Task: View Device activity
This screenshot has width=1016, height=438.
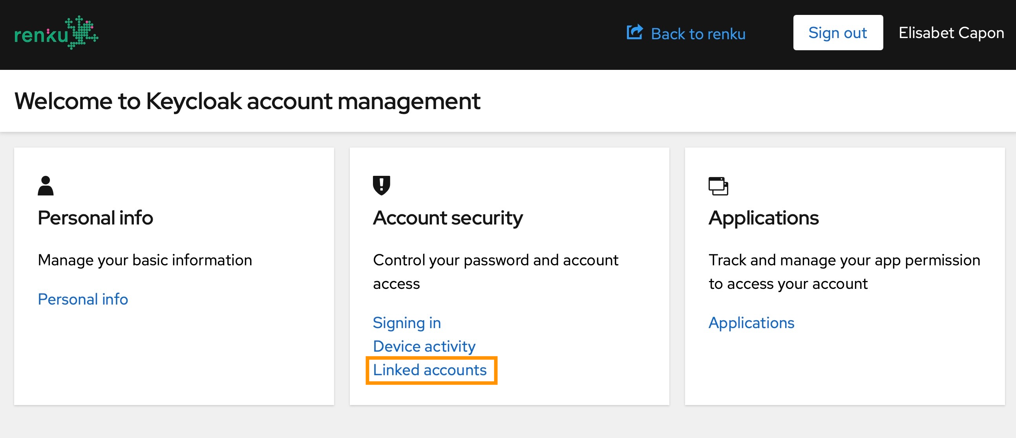Action: (x=424, y=347)
